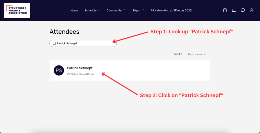Click the Structured Finance Association logo

coord(17,10)
